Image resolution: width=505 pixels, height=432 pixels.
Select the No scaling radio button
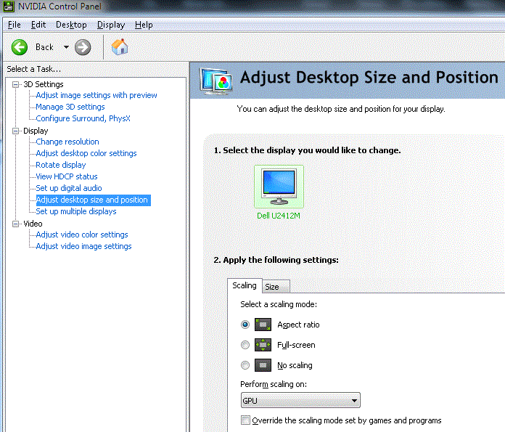(x=245, y=365)
